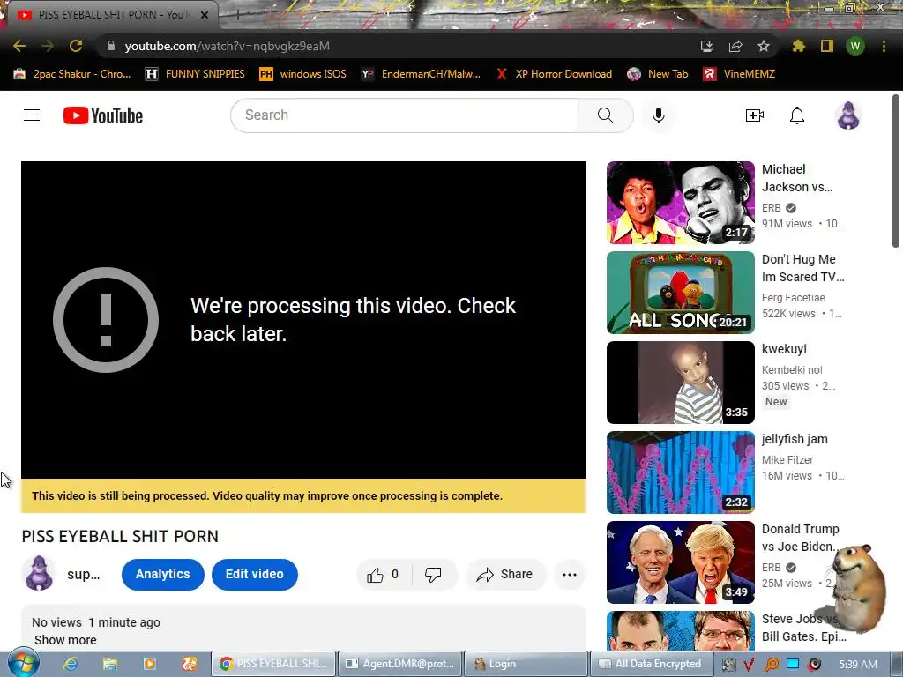Start voice search with the microphone

tap(658, 115)
